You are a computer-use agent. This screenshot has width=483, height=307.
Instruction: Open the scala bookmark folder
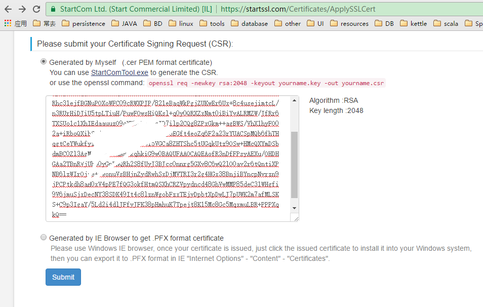click(446, 23)
